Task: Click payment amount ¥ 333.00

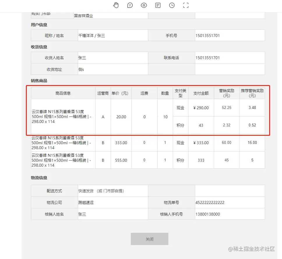Action: coord(201,143)
